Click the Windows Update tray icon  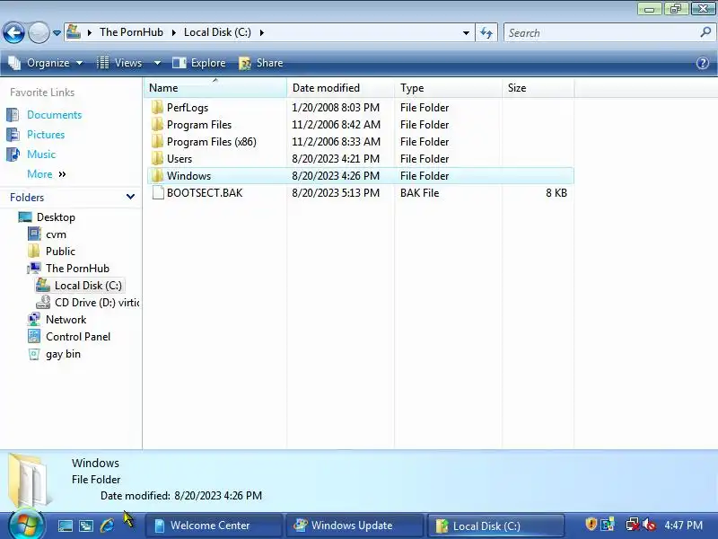tap(609, 524)
